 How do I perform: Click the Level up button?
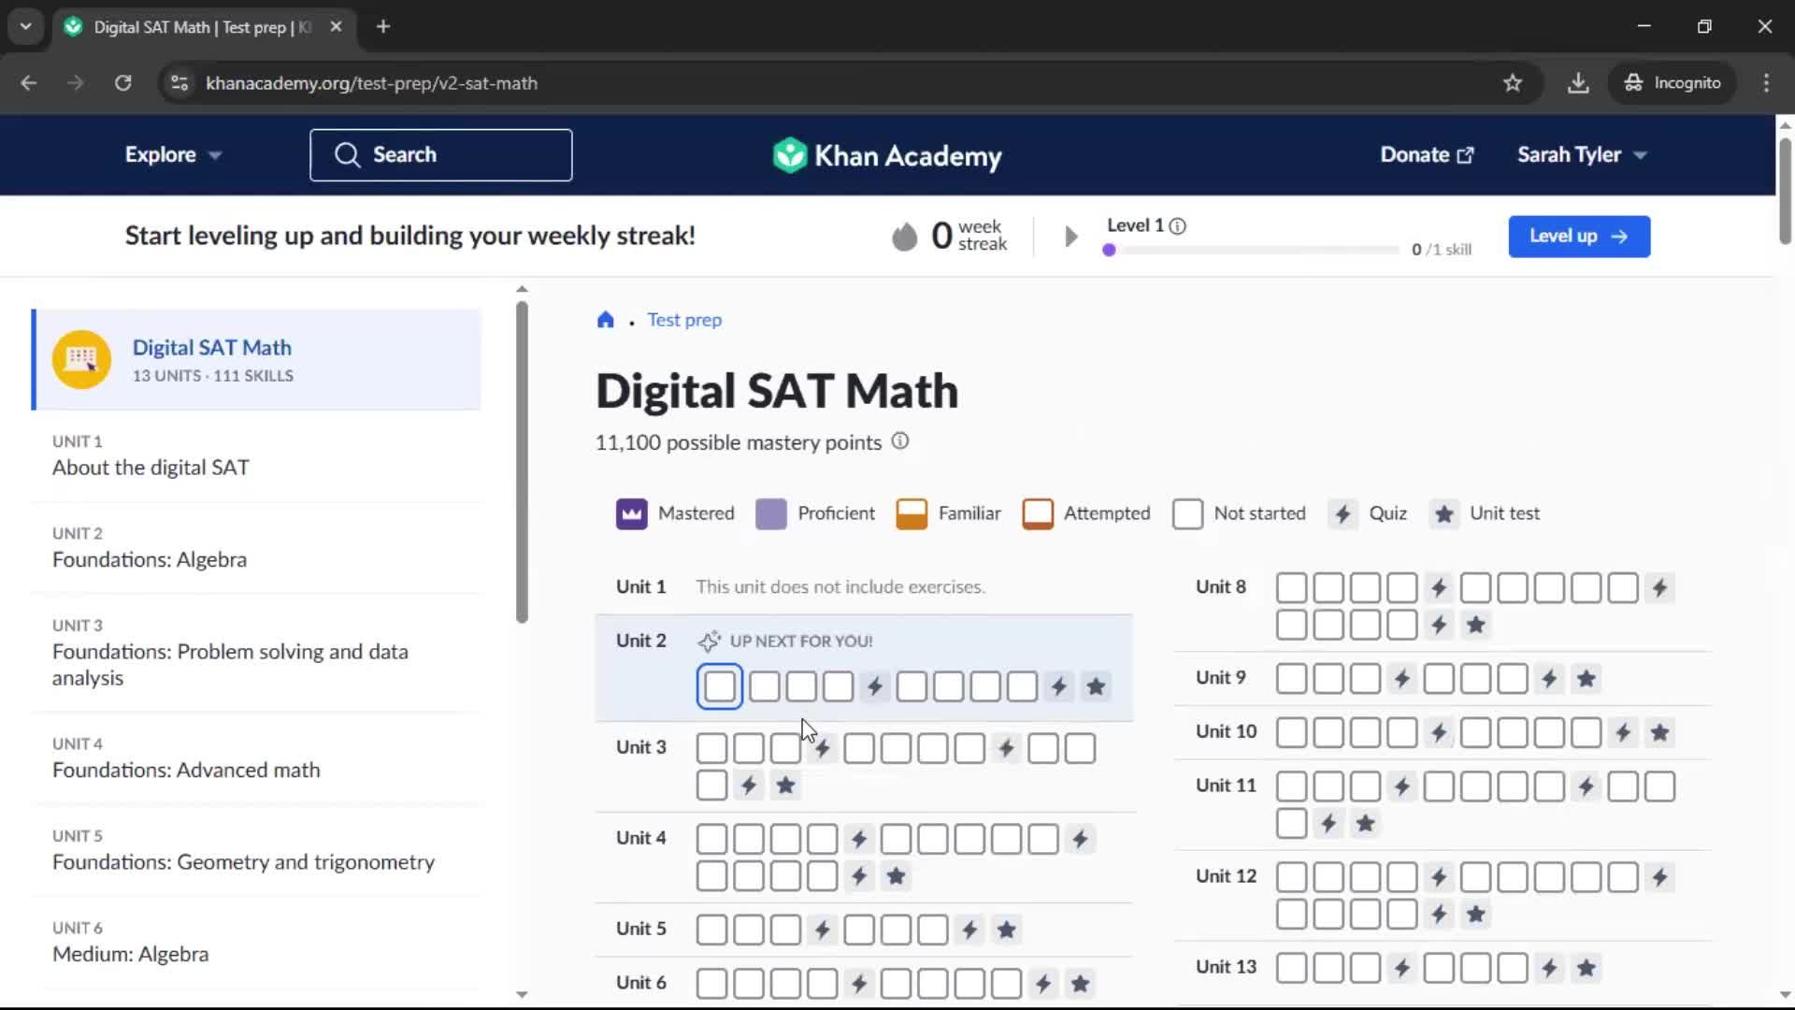coord(1579,237)
